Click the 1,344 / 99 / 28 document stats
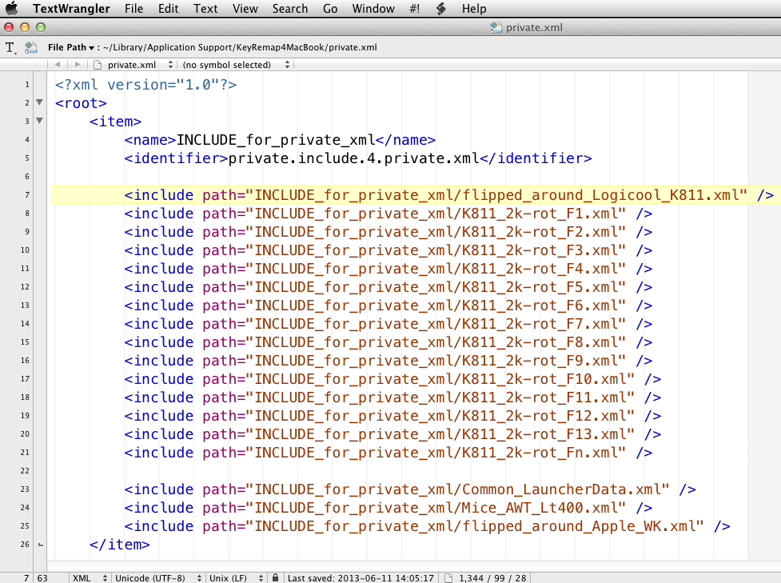The width and height of the screenshot is (781, 583). 492,578
